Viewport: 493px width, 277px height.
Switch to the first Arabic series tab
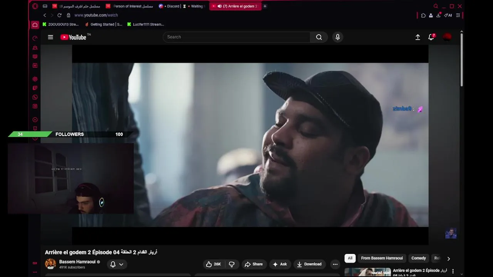click(x=76, y=6)
